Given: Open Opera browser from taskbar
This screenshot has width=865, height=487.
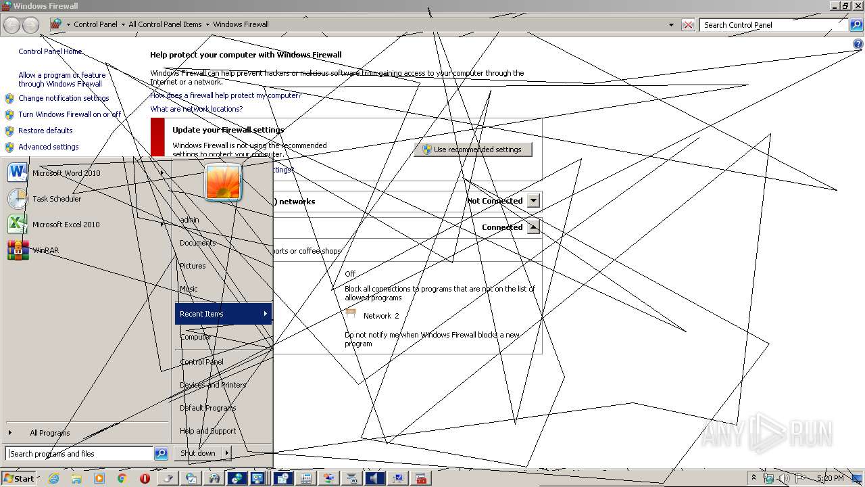Looking at the screenshot, I should [145, 478].
